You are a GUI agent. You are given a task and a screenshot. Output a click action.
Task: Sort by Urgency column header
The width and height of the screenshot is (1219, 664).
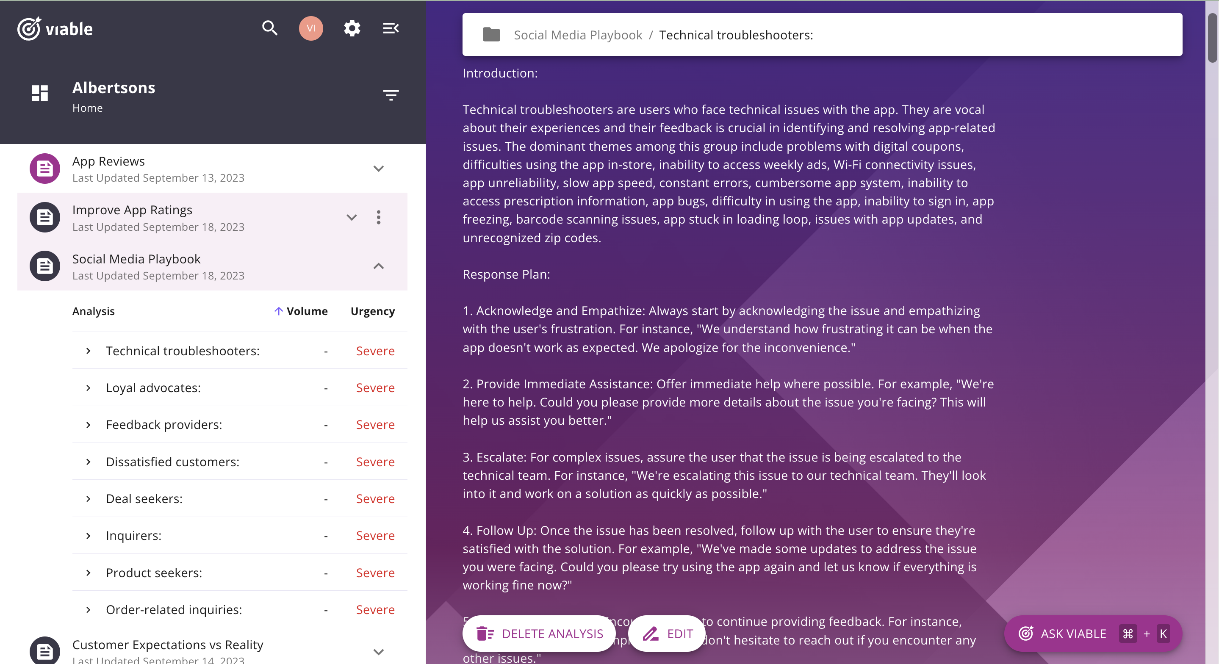click(x=372, y=311)
